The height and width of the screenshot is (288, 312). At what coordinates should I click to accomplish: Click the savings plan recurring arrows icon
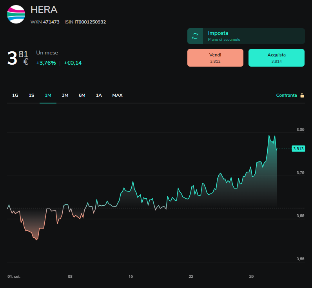(x=195, y=36)
